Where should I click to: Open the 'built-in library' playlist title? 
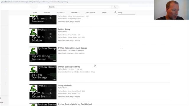[64, 29]
